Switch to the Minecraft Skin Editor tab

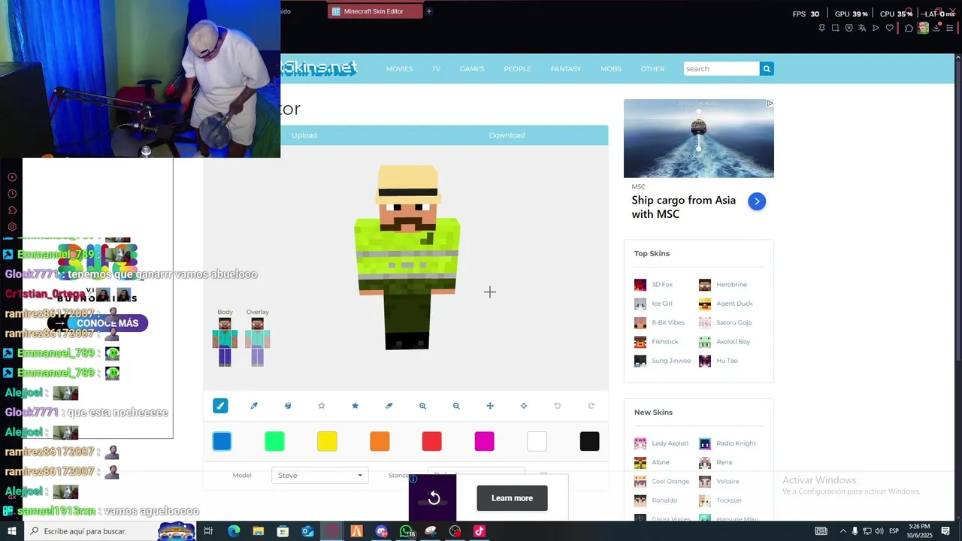pos(374,11)
